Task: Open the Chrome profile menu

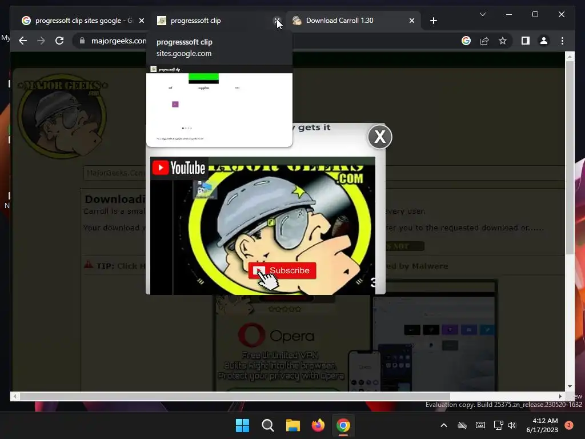Action: (544, 41)
